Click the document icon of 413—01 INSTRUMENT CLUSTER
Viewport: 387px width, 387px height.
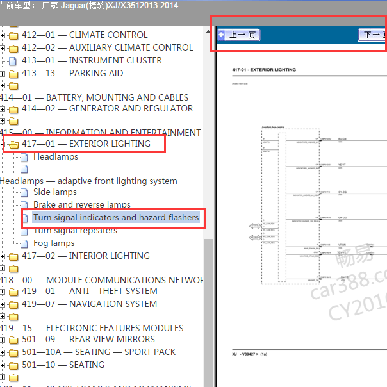[13, 61]
